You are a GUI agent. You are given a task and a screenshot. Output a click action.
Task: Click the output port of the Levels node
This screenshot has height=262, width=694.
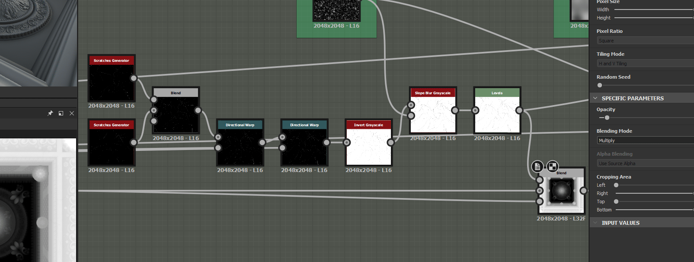(519, 110)
